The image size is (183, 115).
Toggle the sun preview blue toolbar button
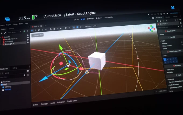[74, 27]
